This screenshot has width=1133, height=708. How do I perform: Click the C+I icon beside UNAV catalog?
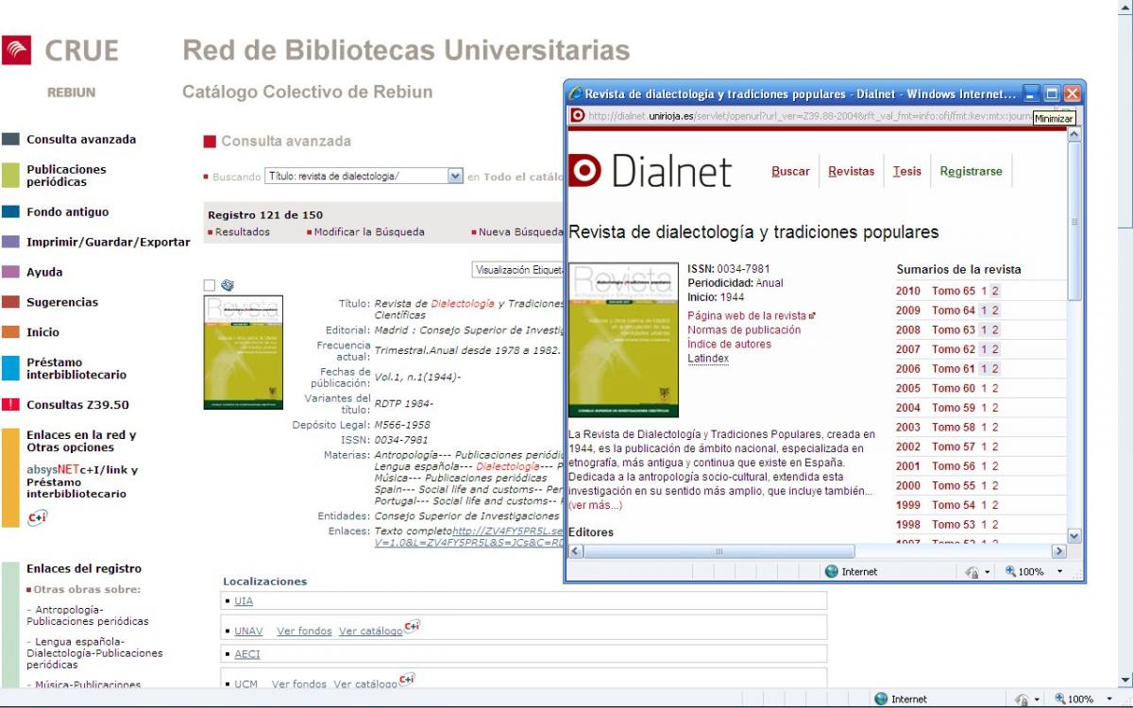pyautogui.click(x=412, y=627)
